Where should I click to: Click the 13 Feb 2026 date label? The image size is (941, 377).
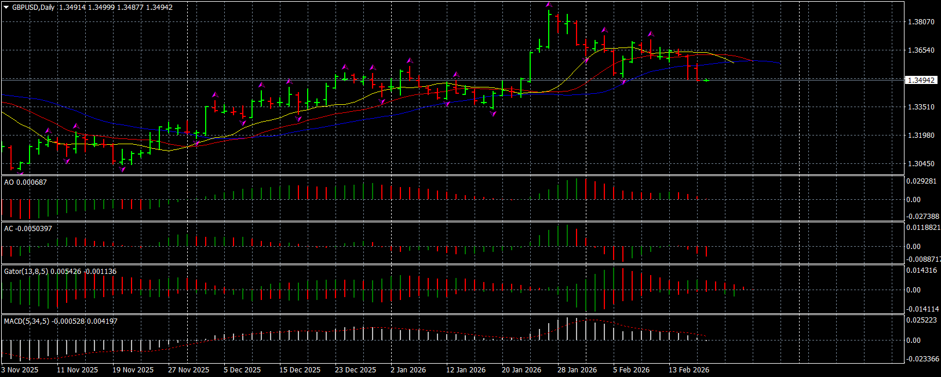pyautogui.click(x=688, y=369)
